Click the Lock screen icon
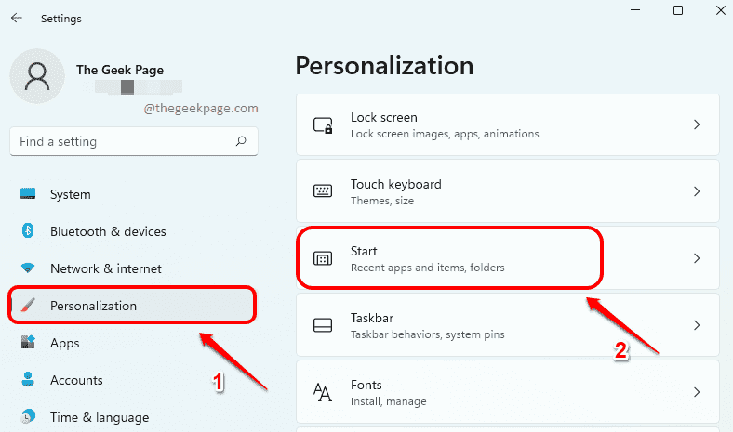The image size is (733, 432). tap(323, 125)
